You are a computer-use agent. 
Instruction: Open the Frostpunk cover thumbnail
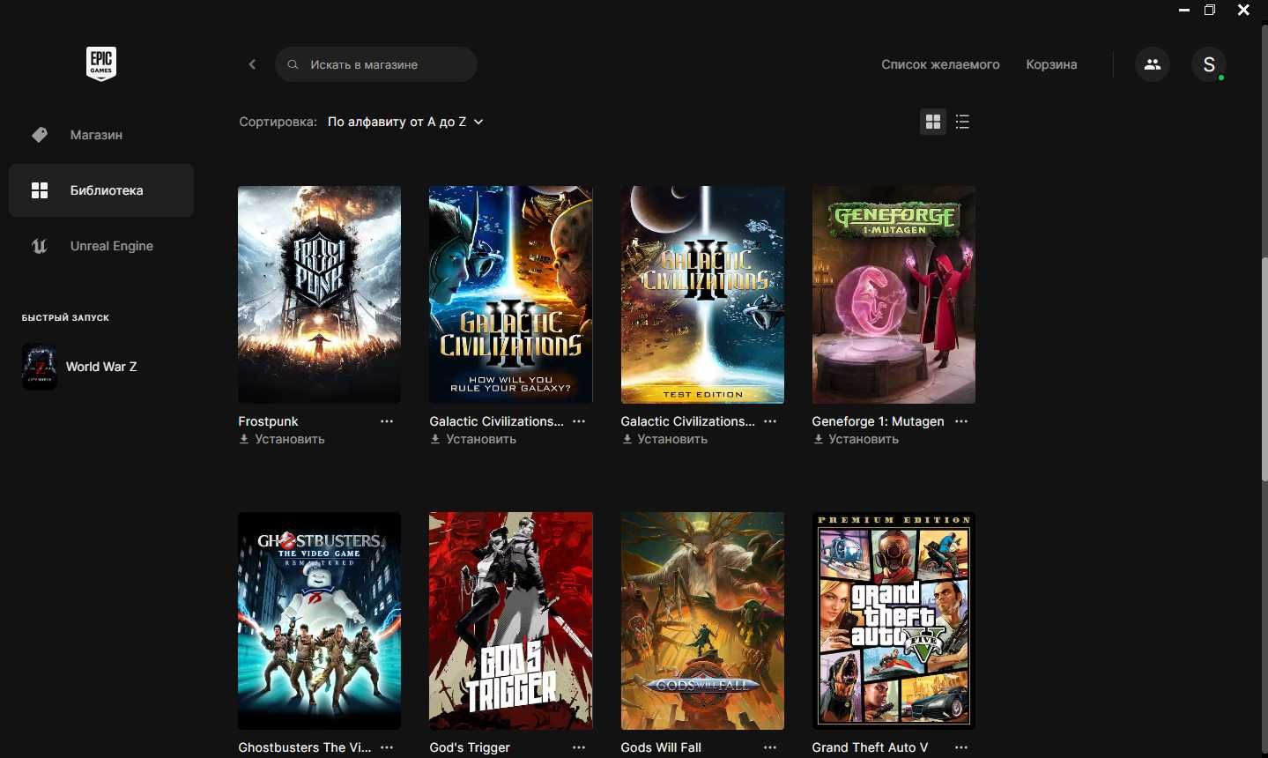pyautogui.click(x=319, y=294)
